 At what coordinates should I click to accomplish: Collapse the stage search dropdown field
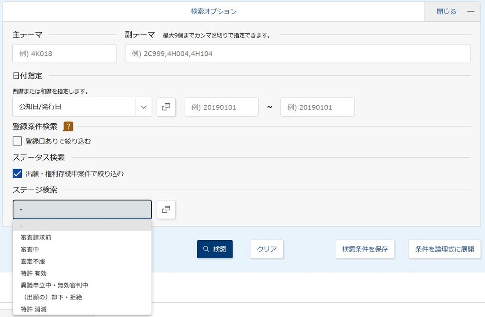click(x=82, y=209)
